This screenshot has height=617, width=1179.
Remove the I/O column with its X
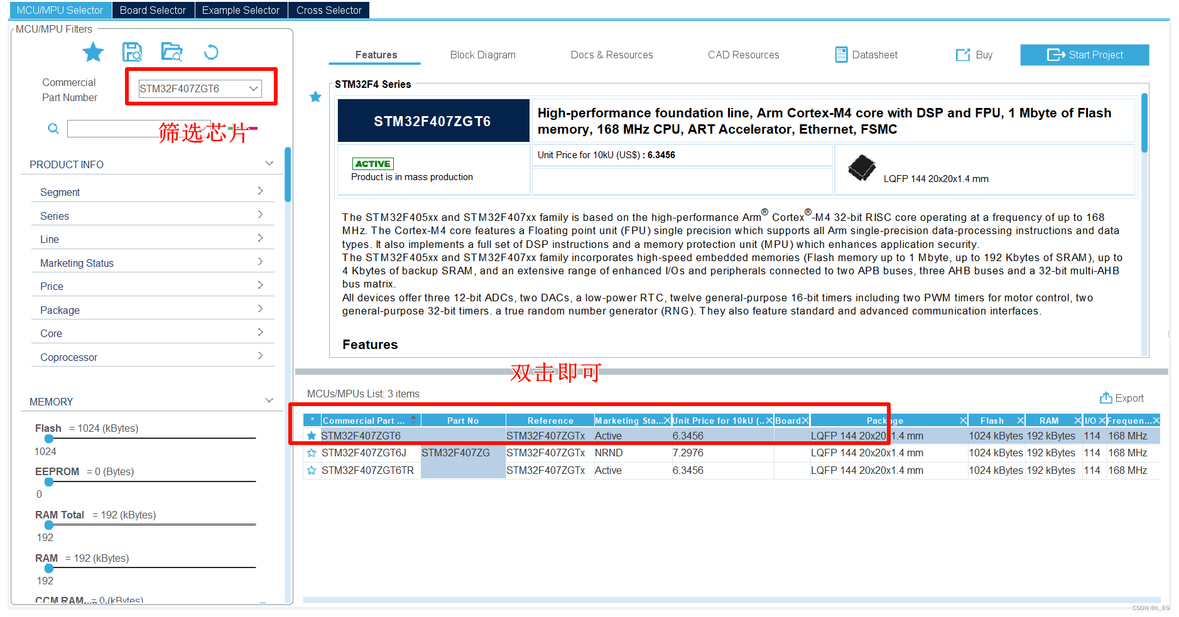click(x=1102, y=421)
